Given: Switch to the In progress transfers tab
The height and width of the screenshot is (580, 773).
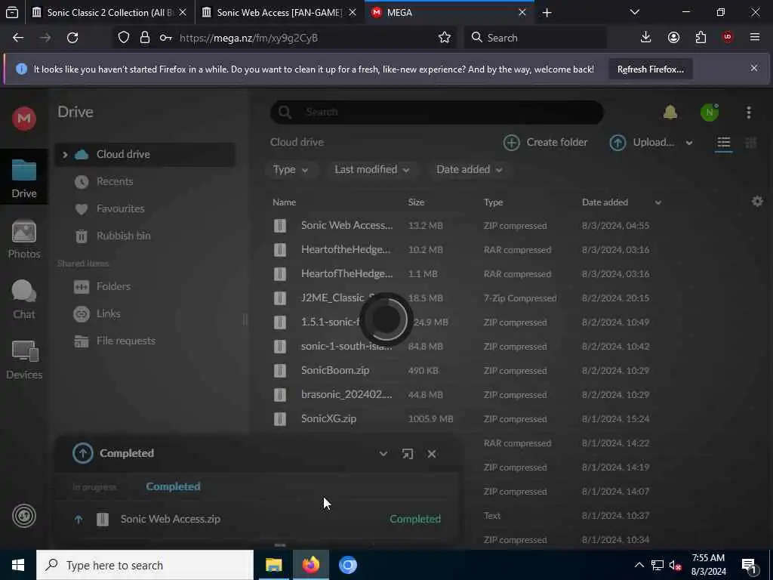Looking at the screenshot, I should click(94, 487).
